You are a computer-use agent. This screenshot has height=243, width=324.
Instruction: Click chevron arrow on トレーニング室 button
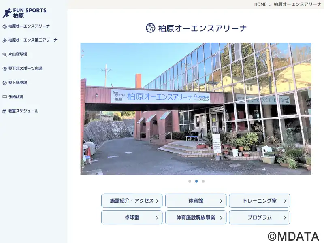point(285,201)
